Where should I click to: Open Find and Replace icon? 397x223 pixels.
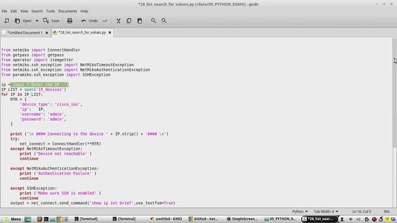[164, 20]
